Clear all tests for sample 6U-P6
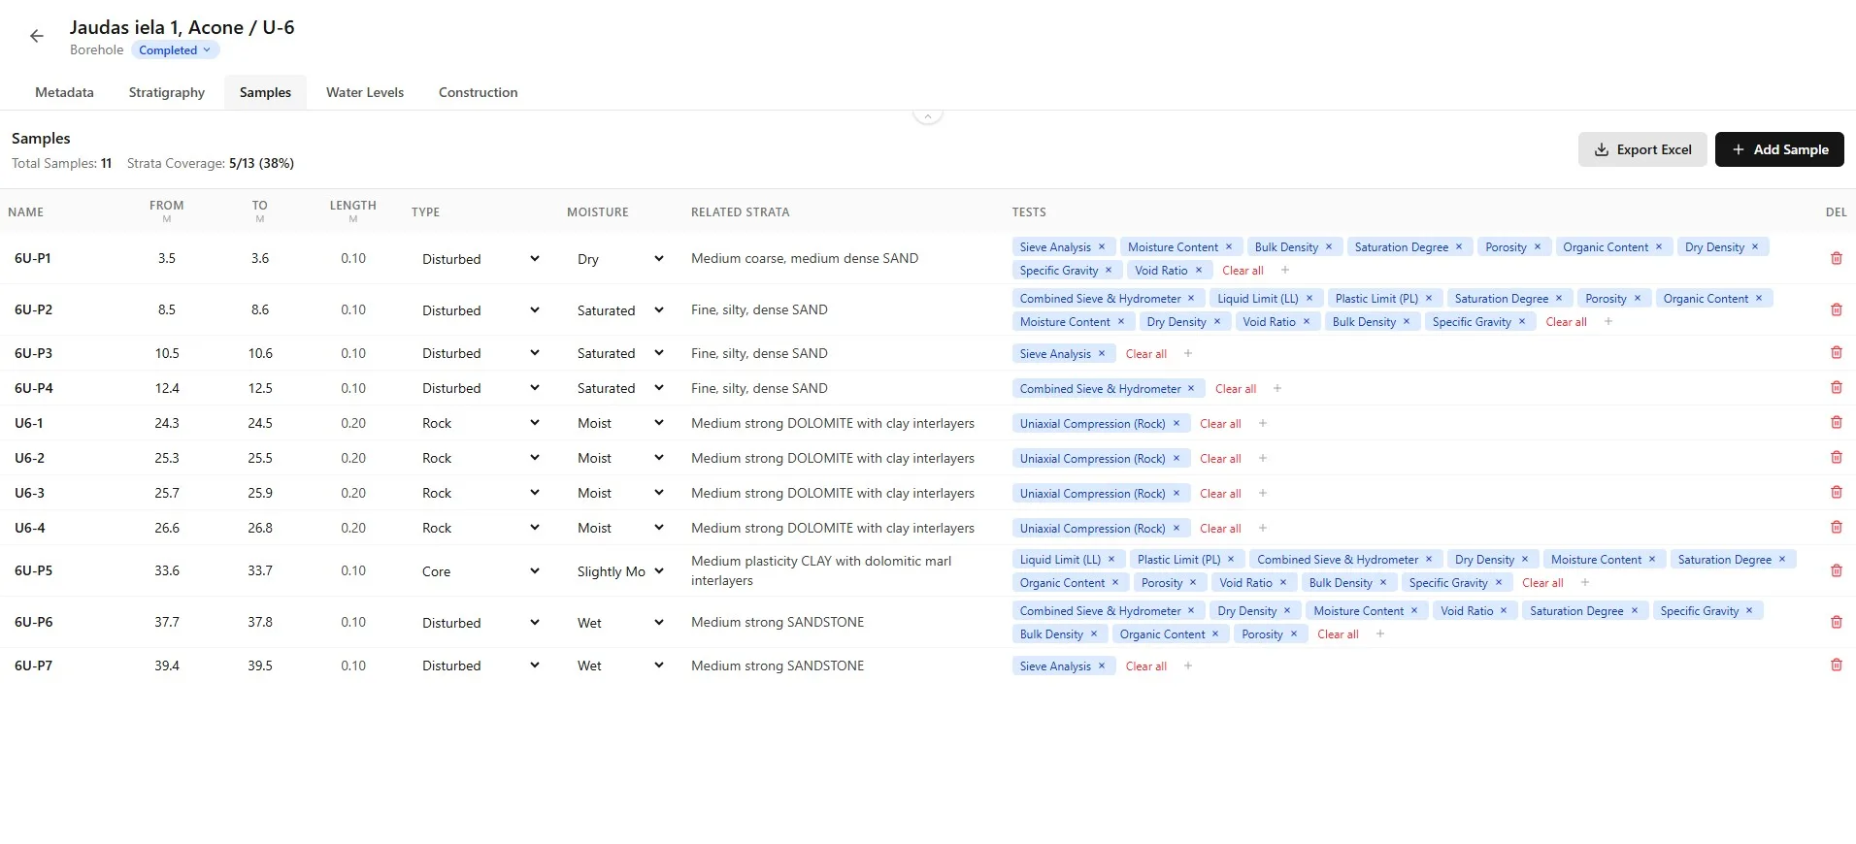Image resolution: width=1856 pixels, height=844 pixels. click(1338, 634)
